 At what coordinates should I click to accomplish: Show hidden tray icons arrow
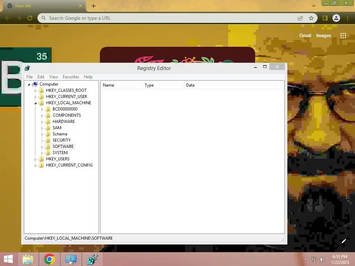click(x=306, y=259)
